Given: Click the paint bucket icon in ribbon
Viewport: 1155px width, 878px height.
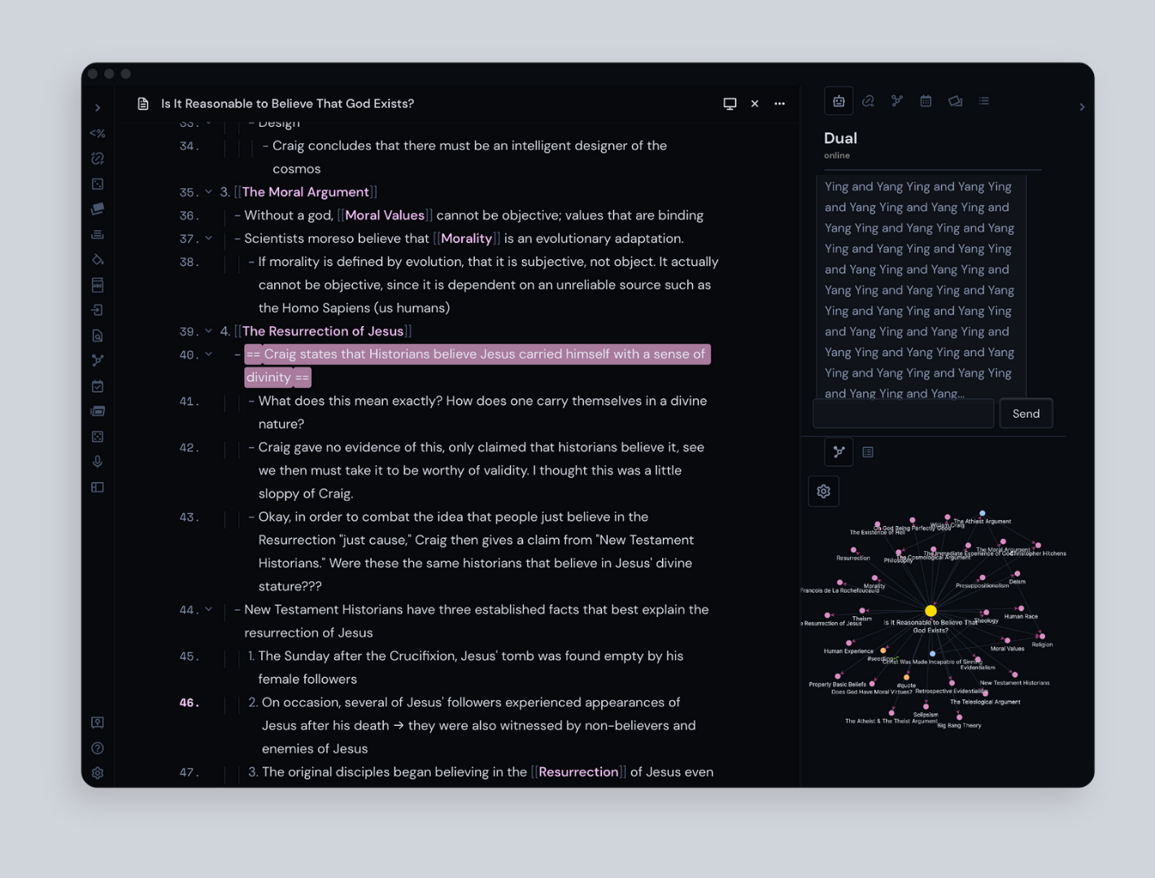Looking at the screenshot, I should point(98,260).
